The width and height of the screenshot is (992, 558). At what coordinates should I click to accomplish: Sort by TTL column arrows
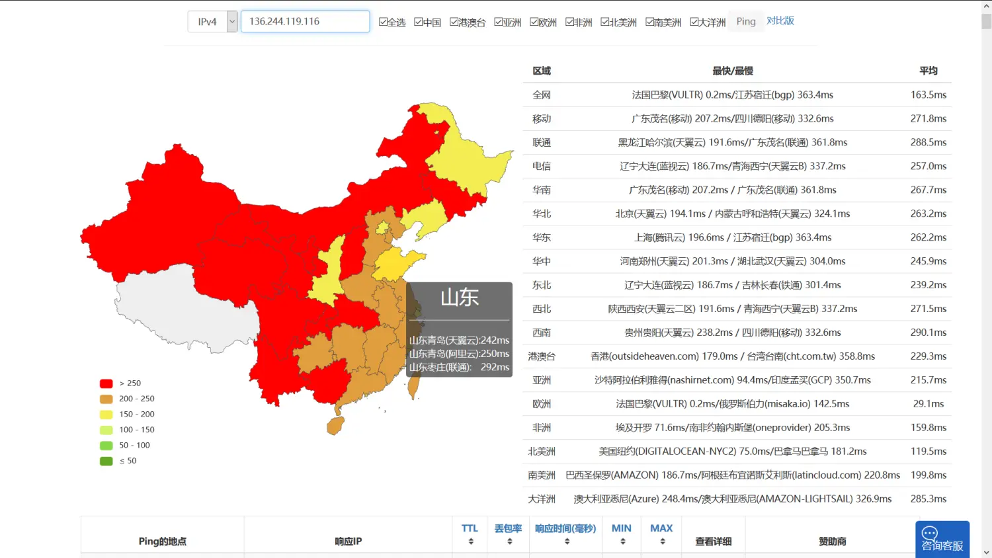470,541
